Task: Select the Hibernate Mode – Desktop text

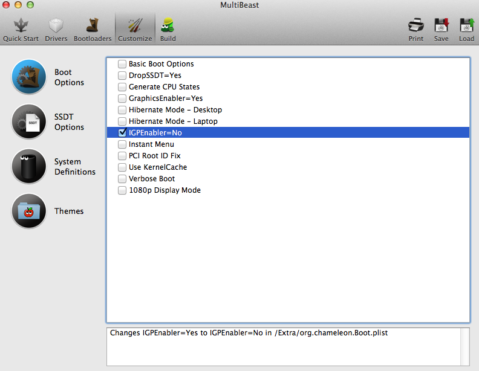Action: 175,110
